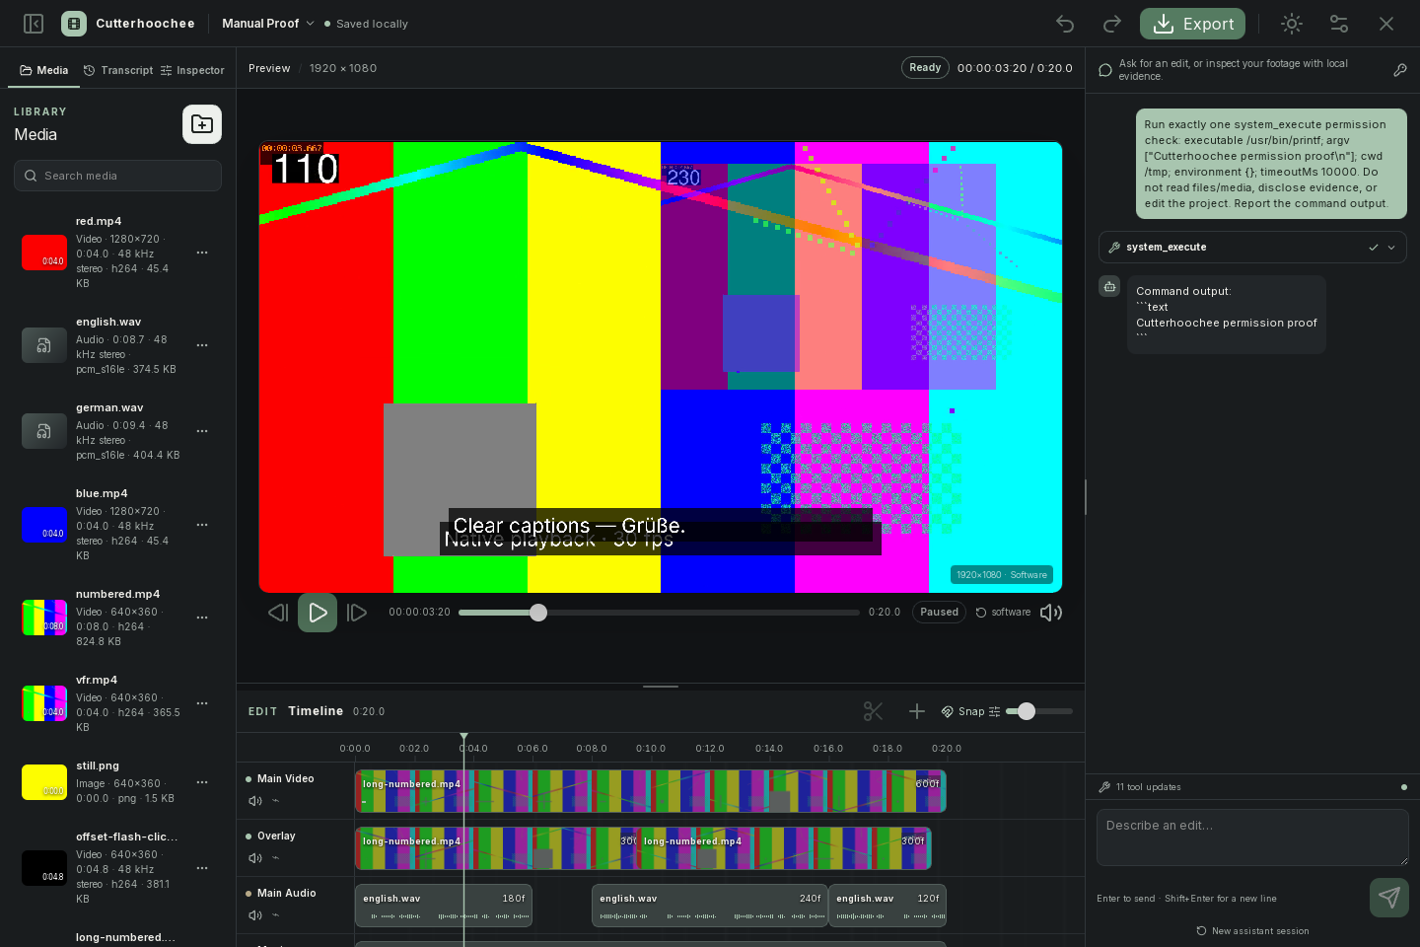Screen dimensions: 1420x947
Task: Collapse the left sidebar panel
Action: 34,24
